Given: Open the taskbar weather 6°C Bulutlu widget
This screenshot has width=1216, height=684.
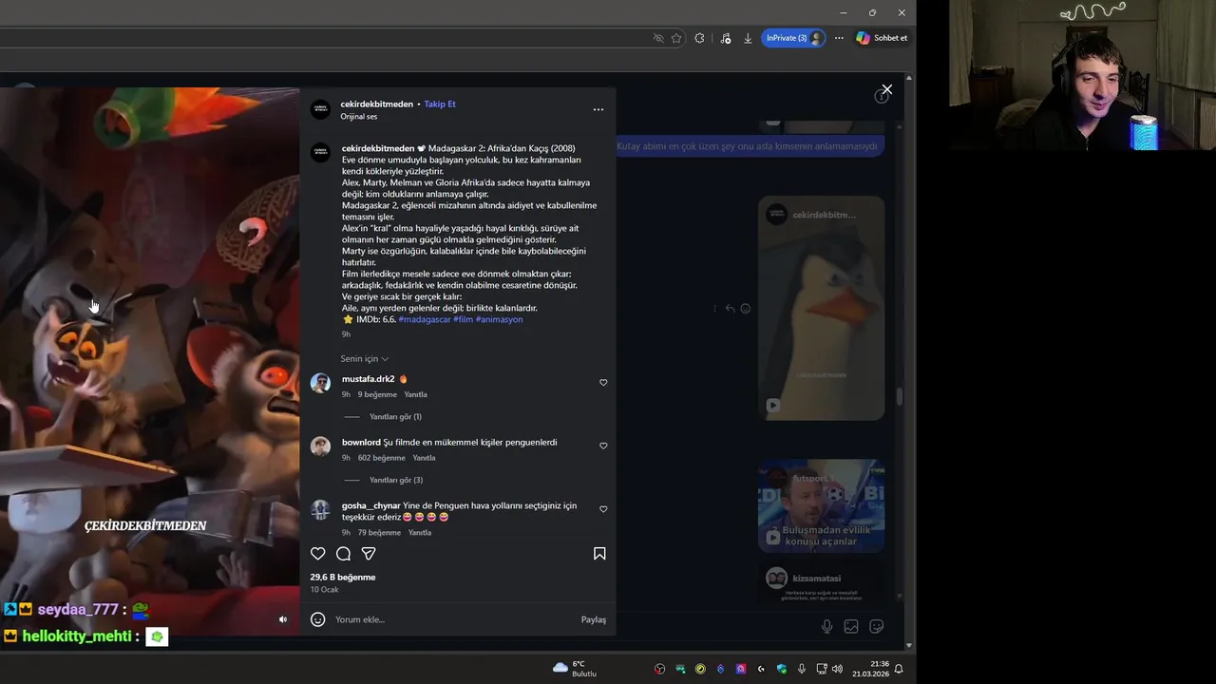Looking at the screenshot, I should pyautogui.click(x=575, y=669).
